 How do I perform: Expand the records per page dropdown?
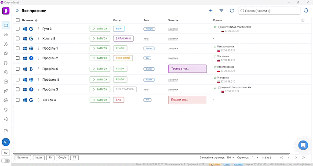tap(230, 158)
